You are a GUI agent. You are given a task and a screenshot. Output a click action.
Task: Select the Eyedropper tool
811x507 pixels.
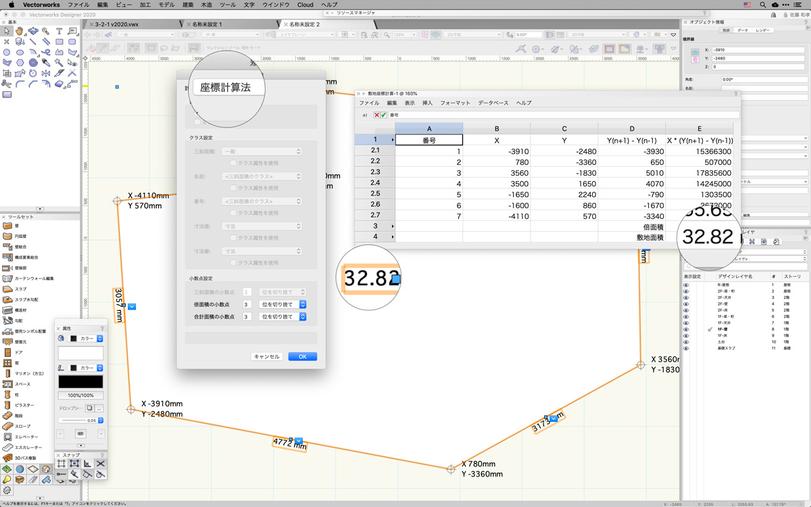[46, 63]
